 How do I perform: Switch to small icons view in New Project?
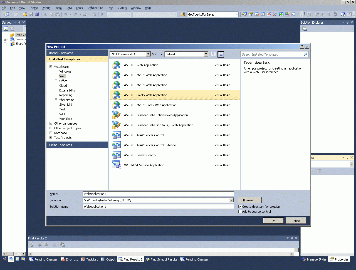click(213, 54)
